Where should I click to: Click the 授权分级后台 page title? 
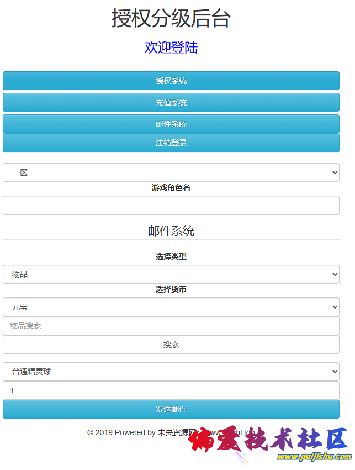pos(171,18)
